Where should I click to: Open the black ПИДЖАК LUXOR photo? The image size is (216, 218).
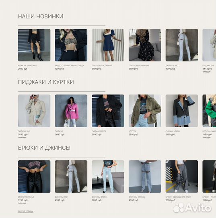click(x=108, y=111)
